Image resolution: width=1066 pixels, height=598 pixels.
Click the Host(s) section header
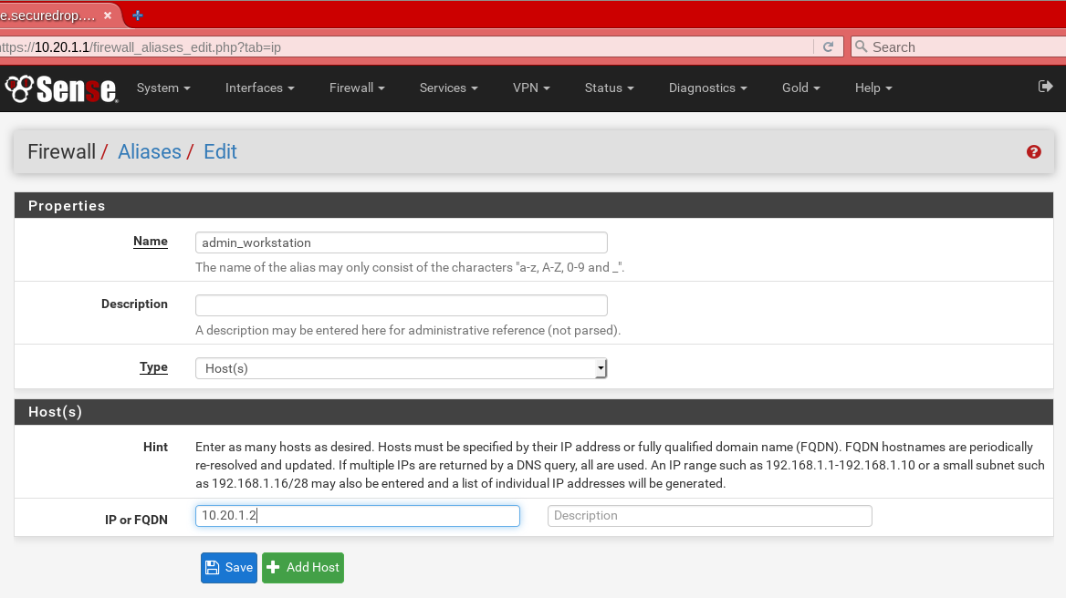point(534,411)
